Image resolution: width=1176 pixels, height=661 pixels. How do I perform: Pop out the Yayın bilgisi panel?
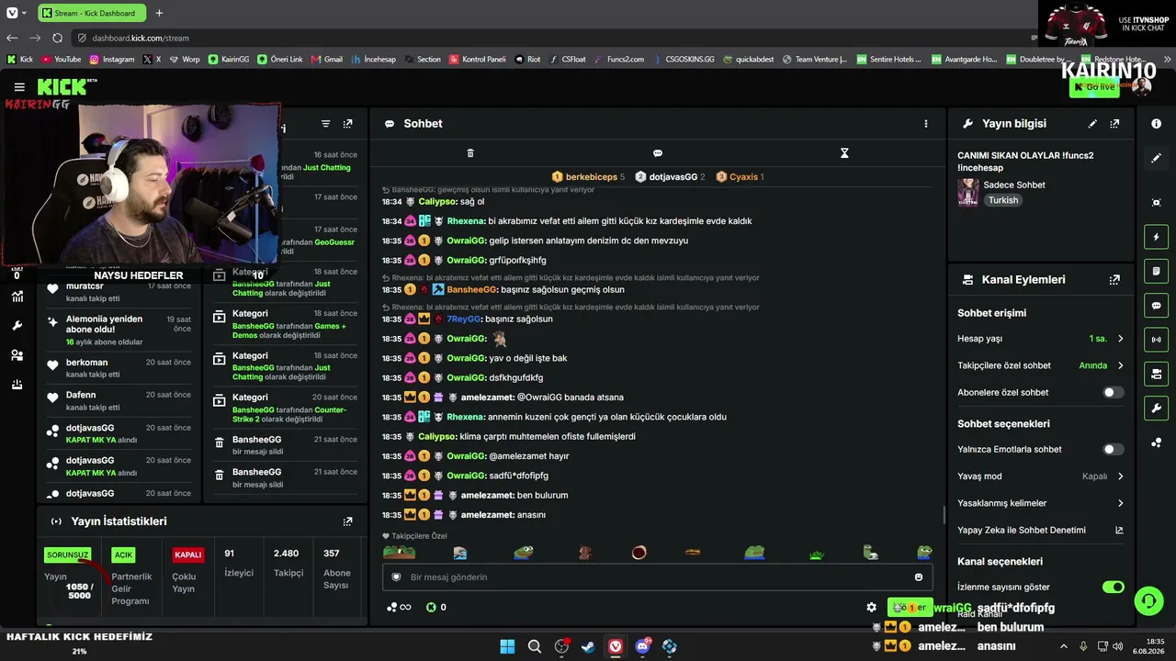click(x=1114, y=124)
